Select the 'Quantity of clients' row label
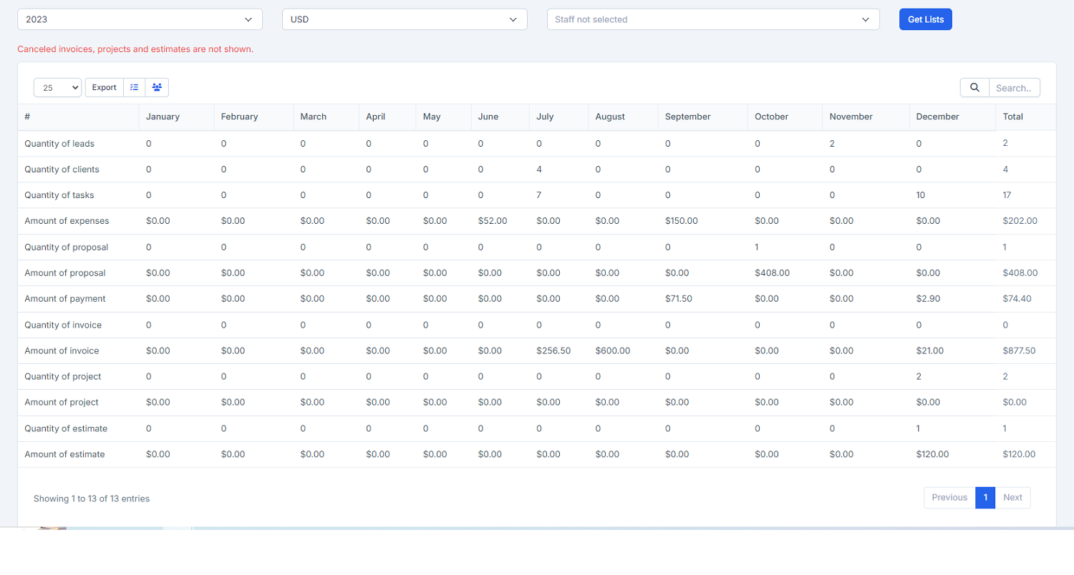This screenshot has height=575, width=1074. (x=62, y=169)
